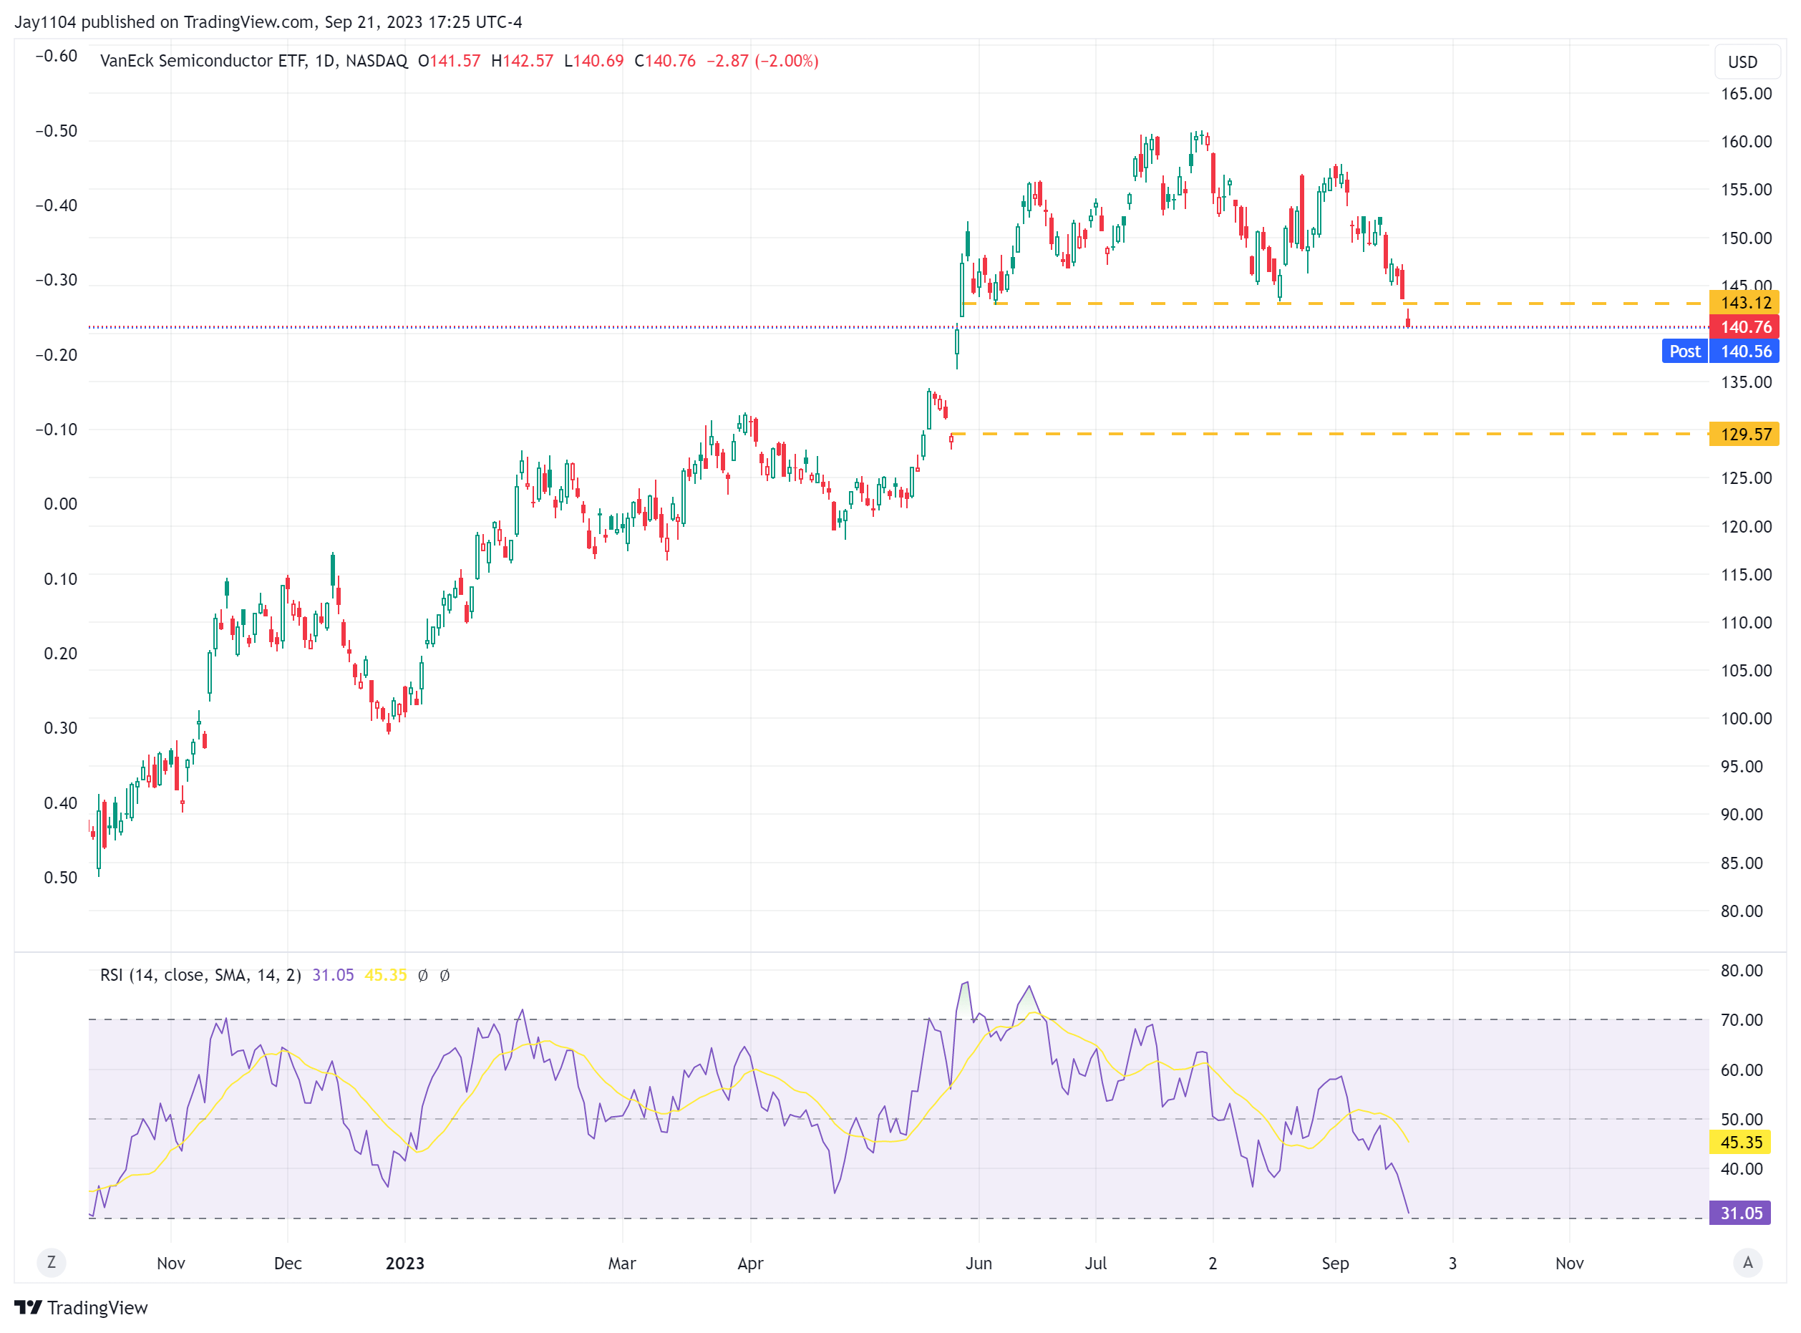Click the H142.57 high value in header
The height and width of the screenshot is (1333, 1801).
522,61
